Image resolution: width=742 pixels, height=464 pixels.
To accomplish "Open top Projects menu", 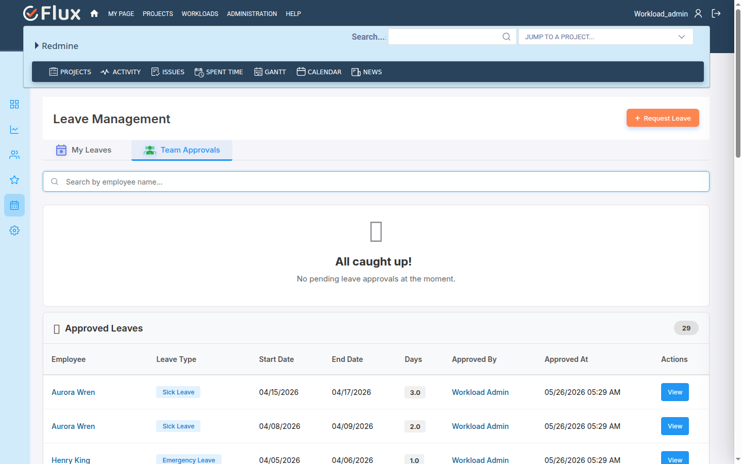I will click(x=158, y=14).
